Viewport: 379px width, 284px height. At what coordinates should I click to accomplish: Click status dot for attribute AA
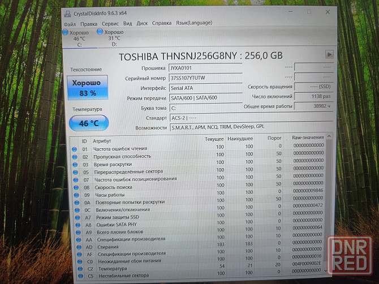(x=79, y=240)
